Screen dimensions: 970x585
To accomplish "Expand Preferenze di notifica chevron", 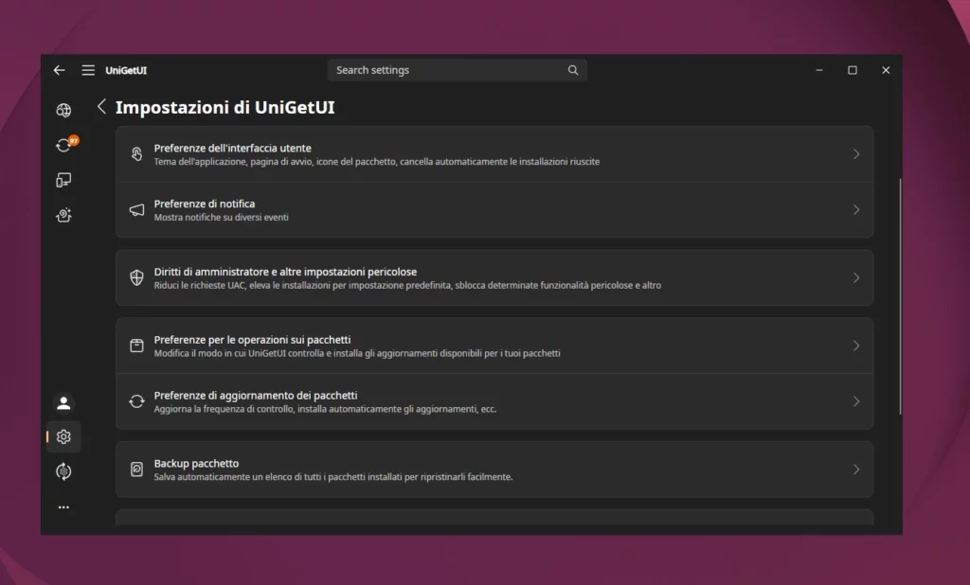I will (x=856, y=209).
